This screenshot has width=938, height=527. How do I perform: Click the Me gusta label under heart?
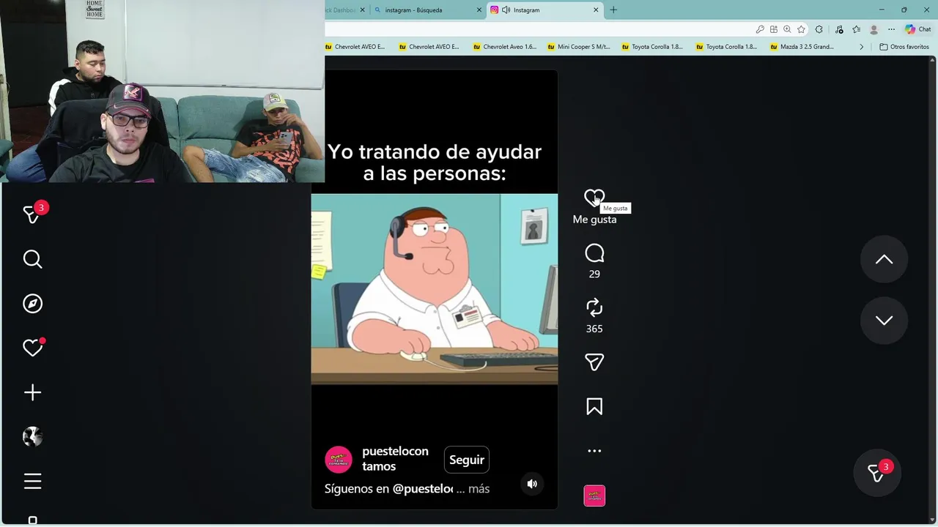(594, 220)
